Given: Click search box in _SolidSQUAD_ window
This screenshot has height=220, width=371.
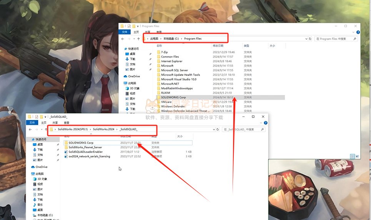Looking at the screenshot, I should pos(243,130).
